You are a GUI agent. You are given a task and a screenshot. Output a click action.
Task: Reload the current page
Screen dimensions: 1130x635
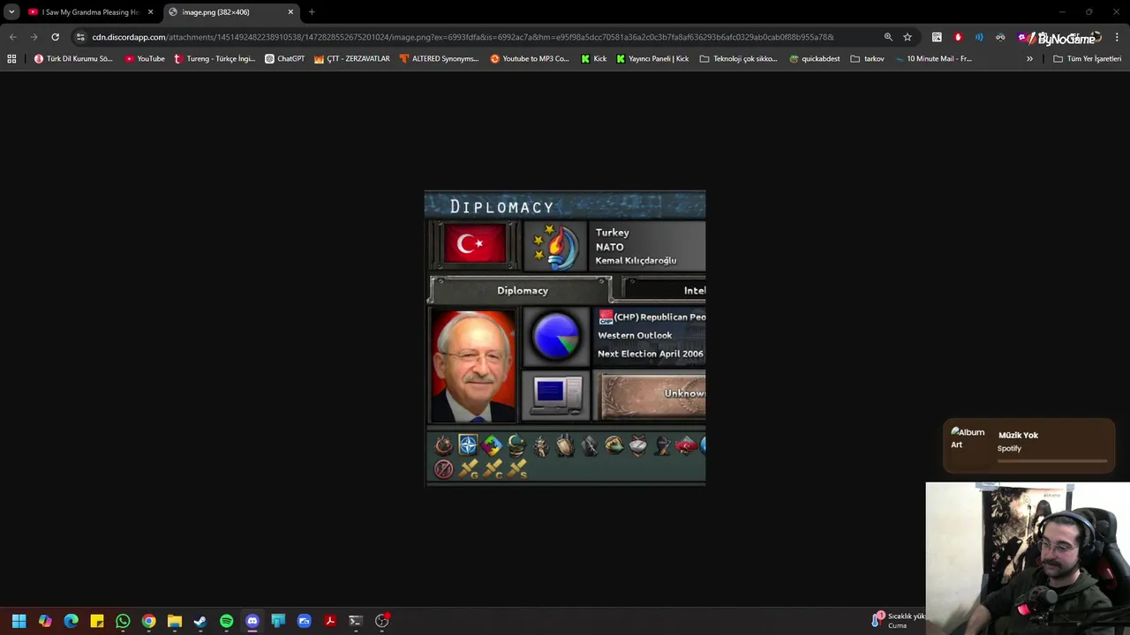pyautogui.click(x=55, y=37)
